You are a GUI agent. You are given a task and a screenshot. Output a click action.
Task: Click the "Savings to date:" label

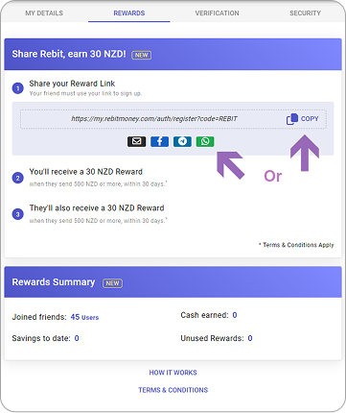(x=41, y=338)
